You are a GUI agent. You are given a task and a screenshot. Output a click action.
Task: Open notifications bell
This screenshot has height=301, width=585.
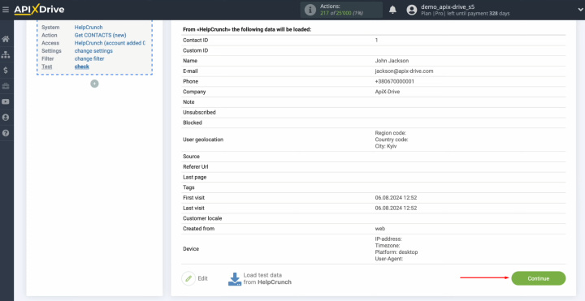point(392,10)
